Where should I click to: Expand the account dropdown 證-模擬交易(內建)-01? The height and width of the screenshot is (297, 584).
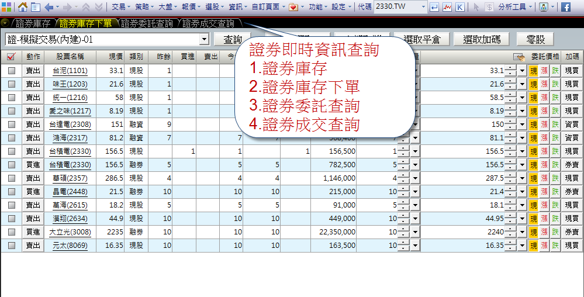(203, 39)
